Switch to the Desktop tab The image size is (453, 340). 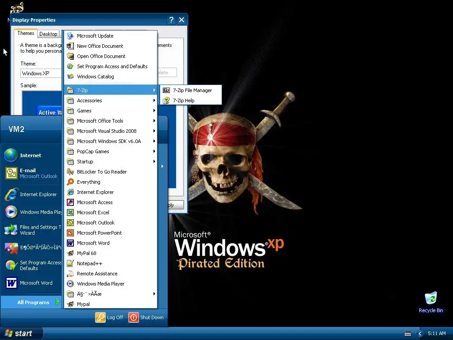[x=48, y=34]
